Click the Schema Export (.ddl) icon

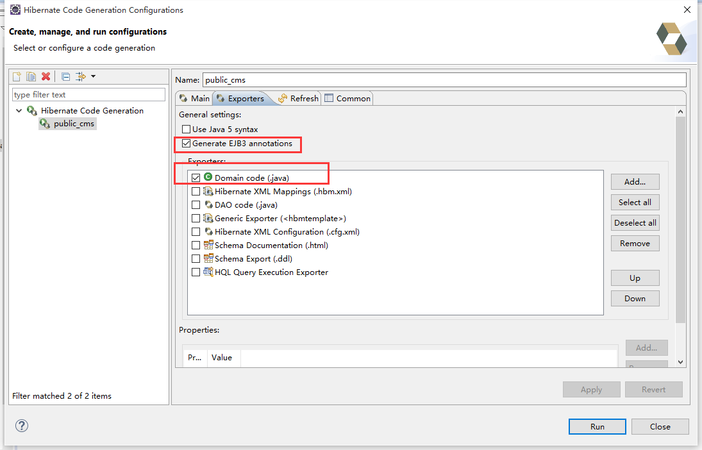pyautogui.click(x=208, y=259)
